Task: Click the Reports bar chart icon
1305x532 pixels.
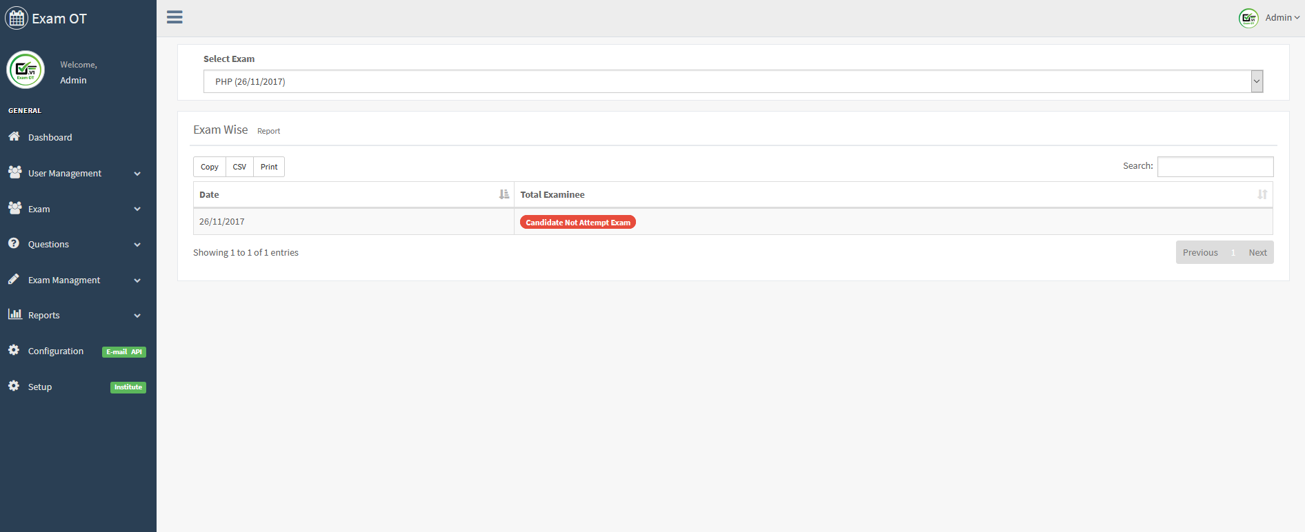Action: (14, 314)
